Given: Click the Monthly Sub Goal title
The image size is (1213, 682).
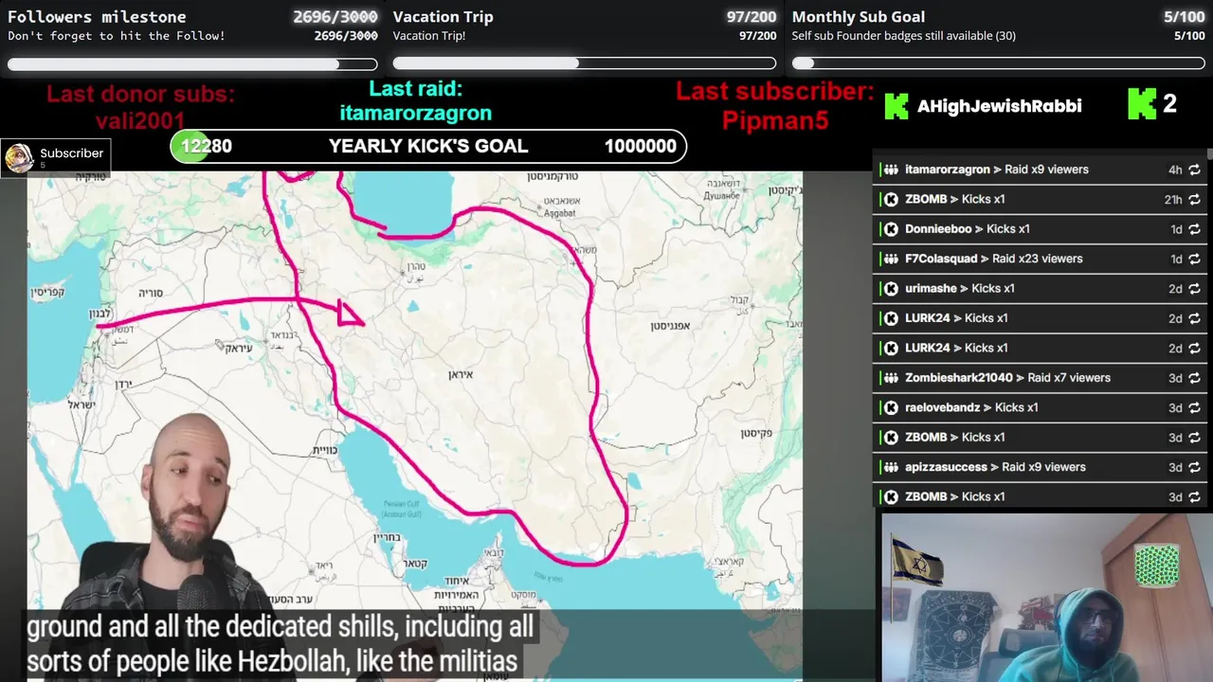Looking at the screenshot, I should [x=859, y=16].
